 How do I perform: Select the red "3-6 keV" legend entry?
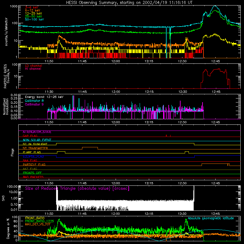point(32,7)
